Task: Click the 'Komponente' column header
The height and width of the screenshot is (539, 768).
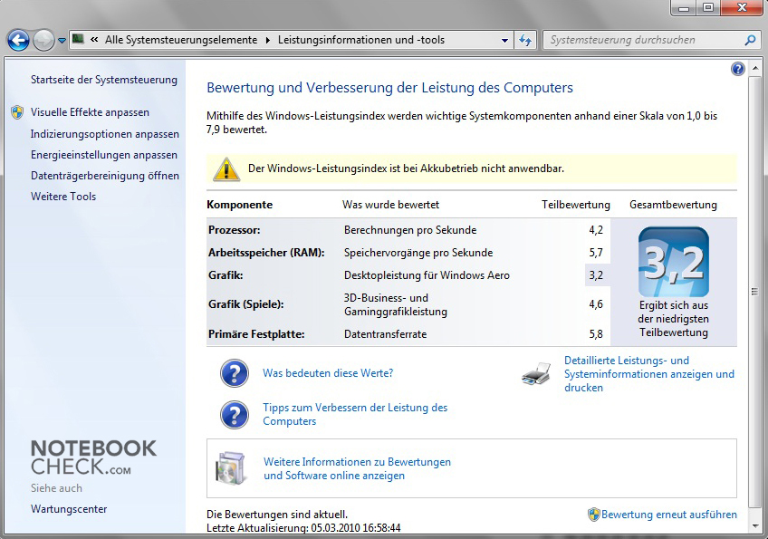Action: 239,205
